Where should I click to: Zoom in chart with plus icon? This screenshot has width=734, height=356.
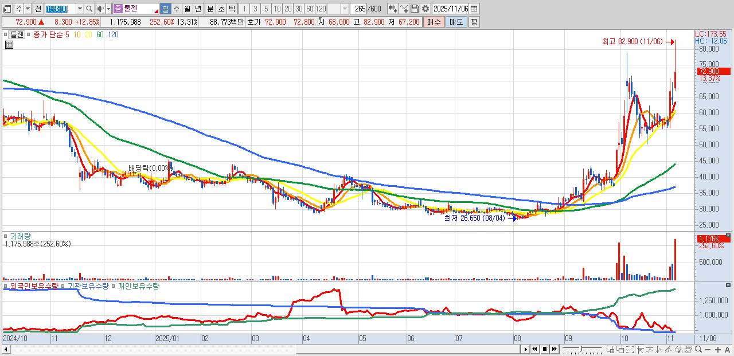pyautogui.click(x=718, y=350)
